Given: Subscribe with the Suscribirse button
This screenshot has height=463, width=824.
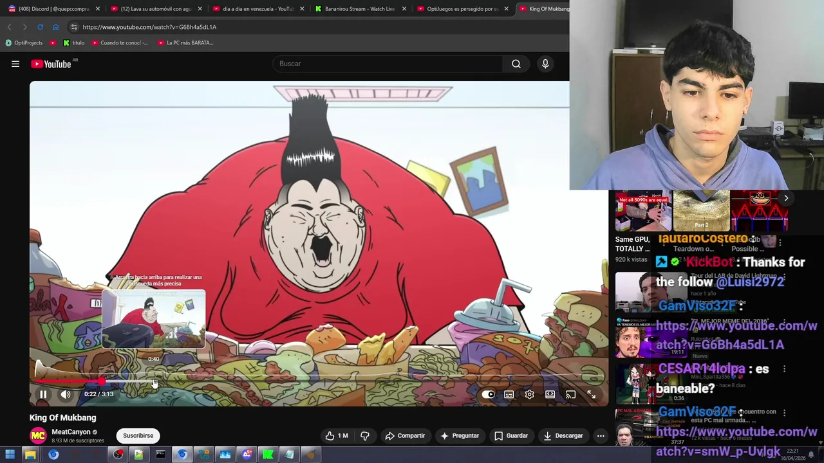Looking at the screenshot, I should click(x=138, y=435).
